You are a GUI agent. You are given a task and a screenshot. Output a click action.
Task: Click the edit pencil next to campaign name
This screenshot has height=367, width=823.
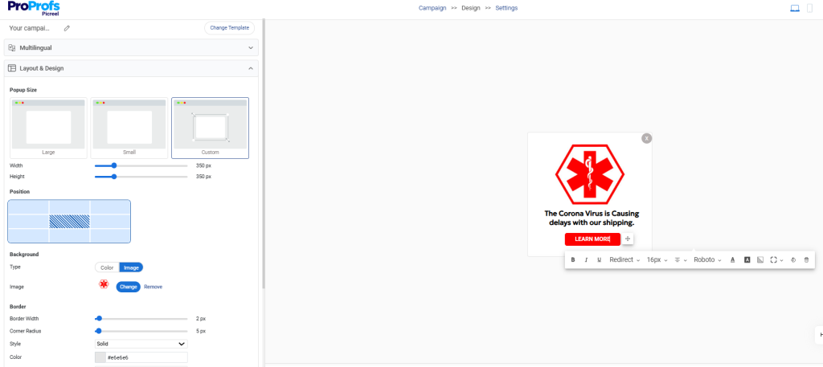coord(67,28)
